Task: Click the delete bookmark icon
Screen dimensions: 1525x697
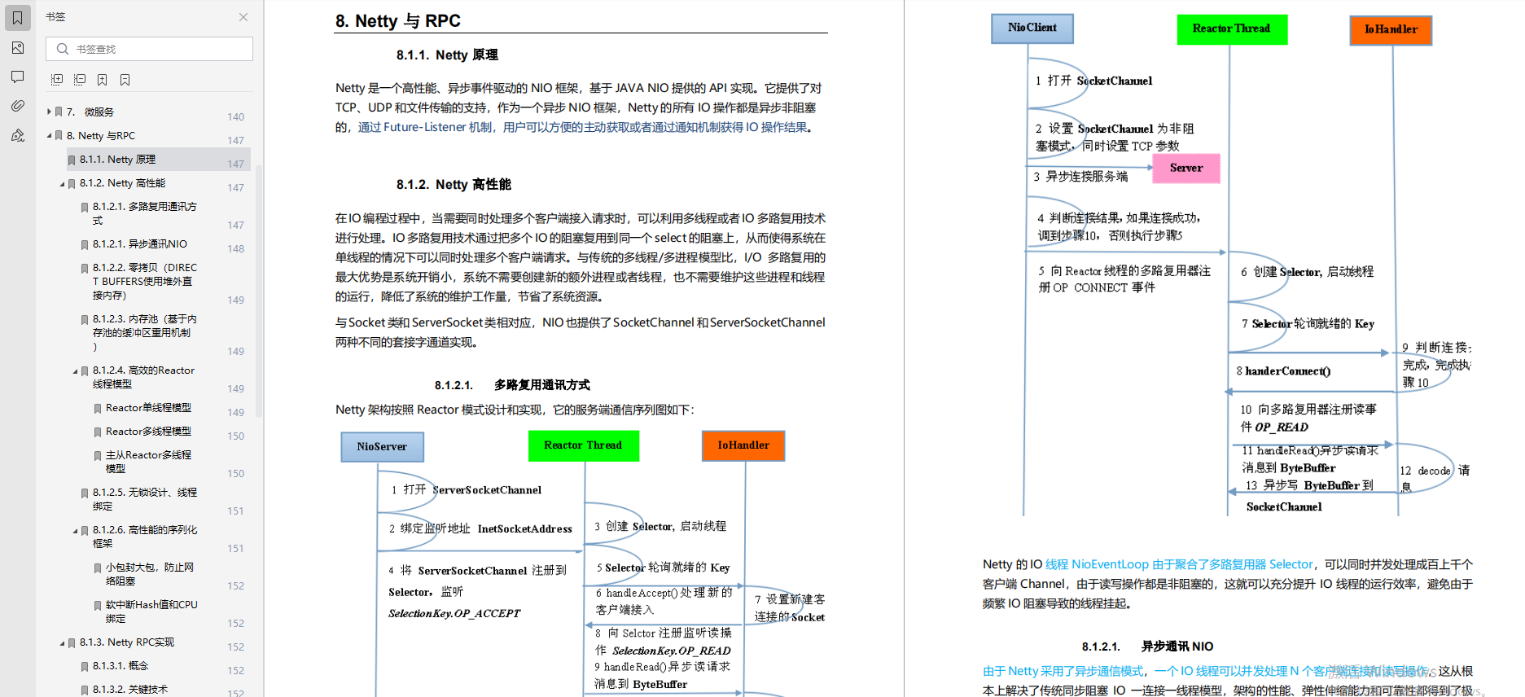Action: click(125, 80)
